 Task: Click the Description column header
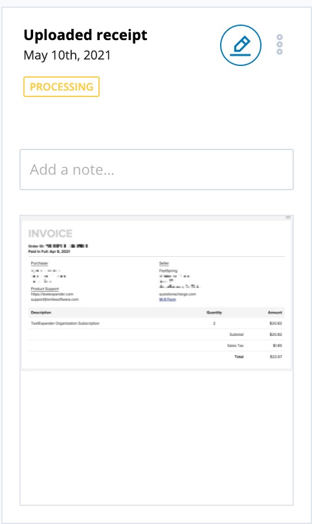coord(41,312)
